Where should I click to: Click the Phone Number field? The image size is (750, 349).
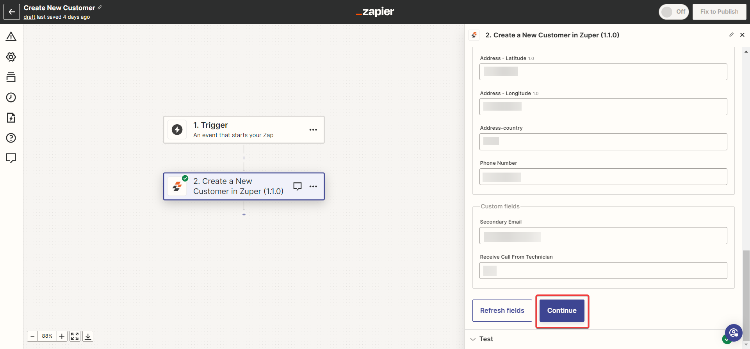point(603,177)
